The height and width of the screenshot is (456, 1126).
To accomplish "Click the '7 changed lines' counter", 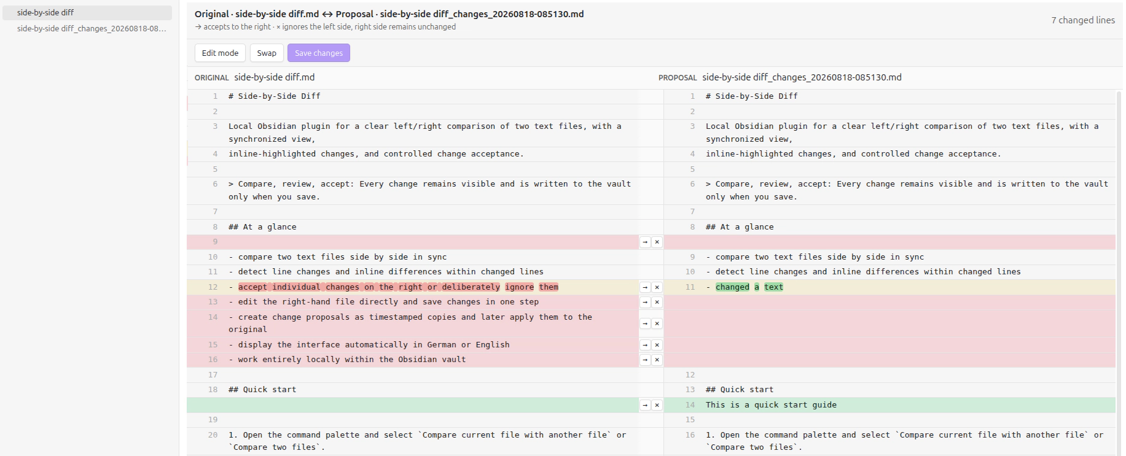I will 1082,20.
